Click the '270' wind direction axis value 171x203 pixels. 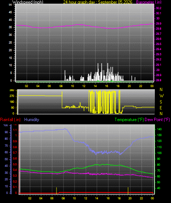coord(12,96)
